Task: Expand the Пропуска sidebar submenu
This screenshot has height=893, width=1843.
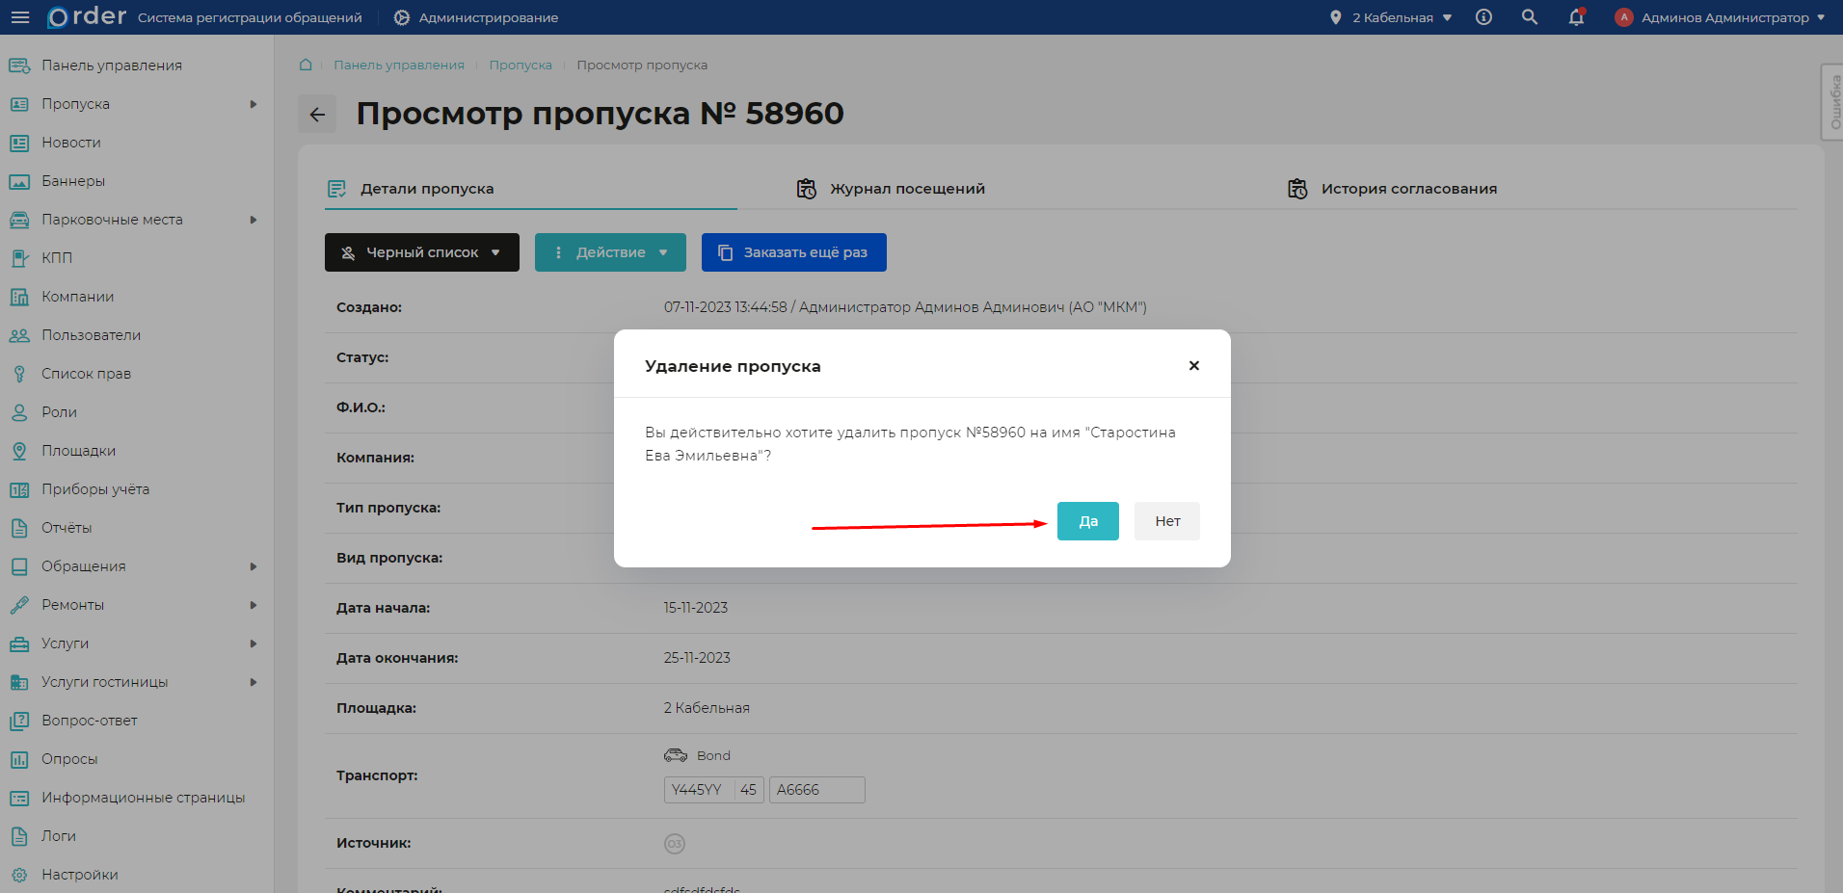Action: [253, 104]
